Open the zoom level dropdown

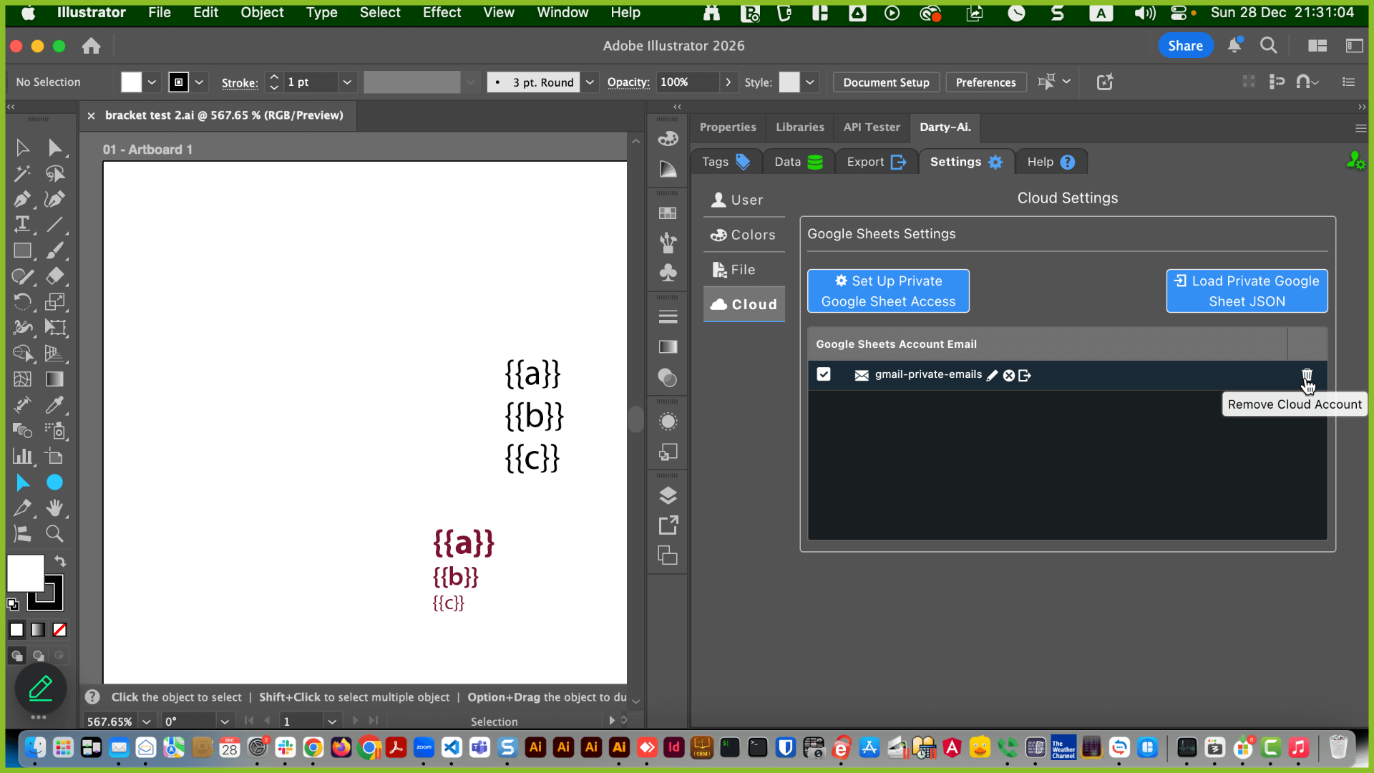(147, 721)
